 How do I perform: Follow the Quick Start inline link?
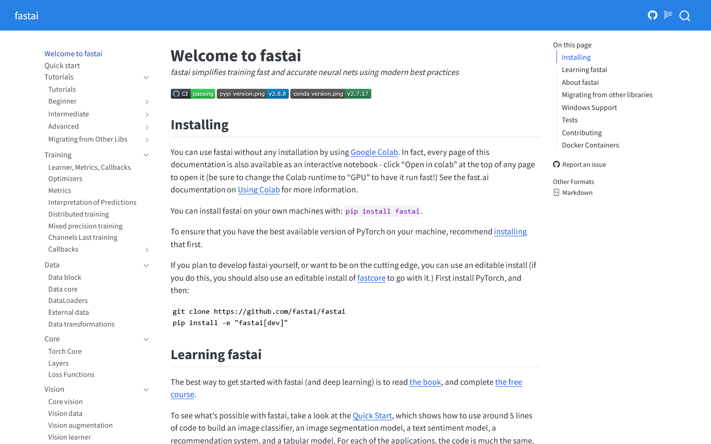pyautogui.click(x=372, y=416)
